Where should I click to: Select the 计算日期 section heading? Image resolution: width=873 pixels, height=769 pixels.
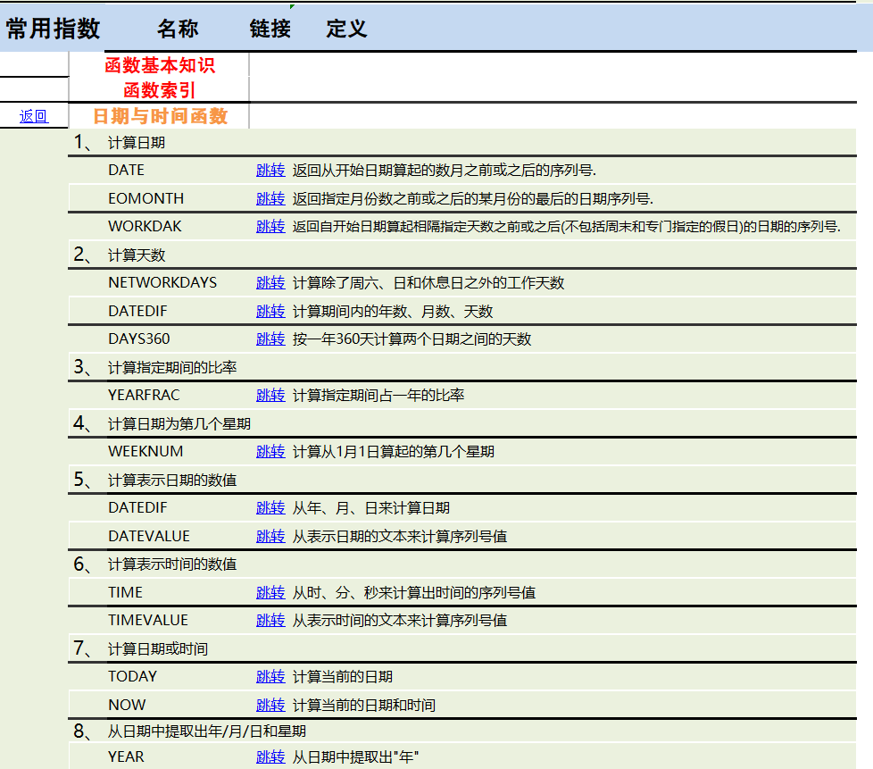click(137, 143)
